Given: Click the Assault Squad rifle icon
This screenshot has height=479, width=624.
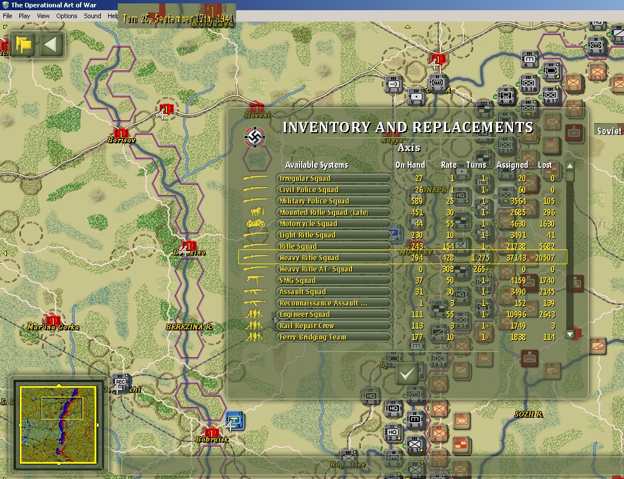Looking at the screenshot, I should tap(255, 292).
